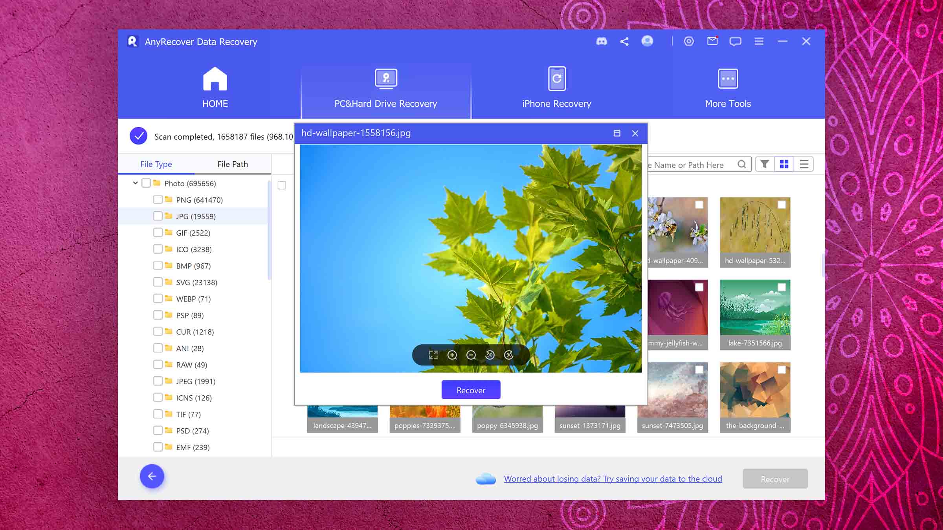The height and width of the screenshot is (530, 943).
Task: Select the CUR (1218) folder
Action: (x=195, y=332)
